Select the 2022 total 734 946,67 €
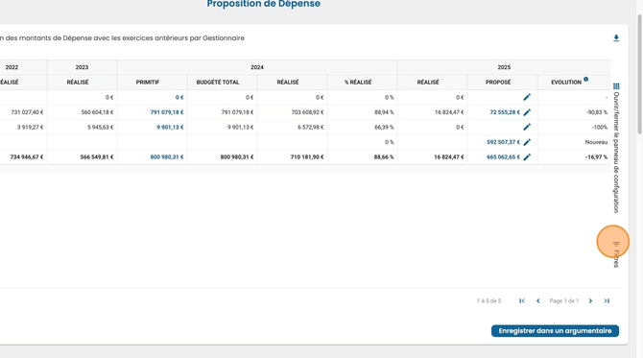Screen dimensions: 643x358 click(x=27, y=157)
